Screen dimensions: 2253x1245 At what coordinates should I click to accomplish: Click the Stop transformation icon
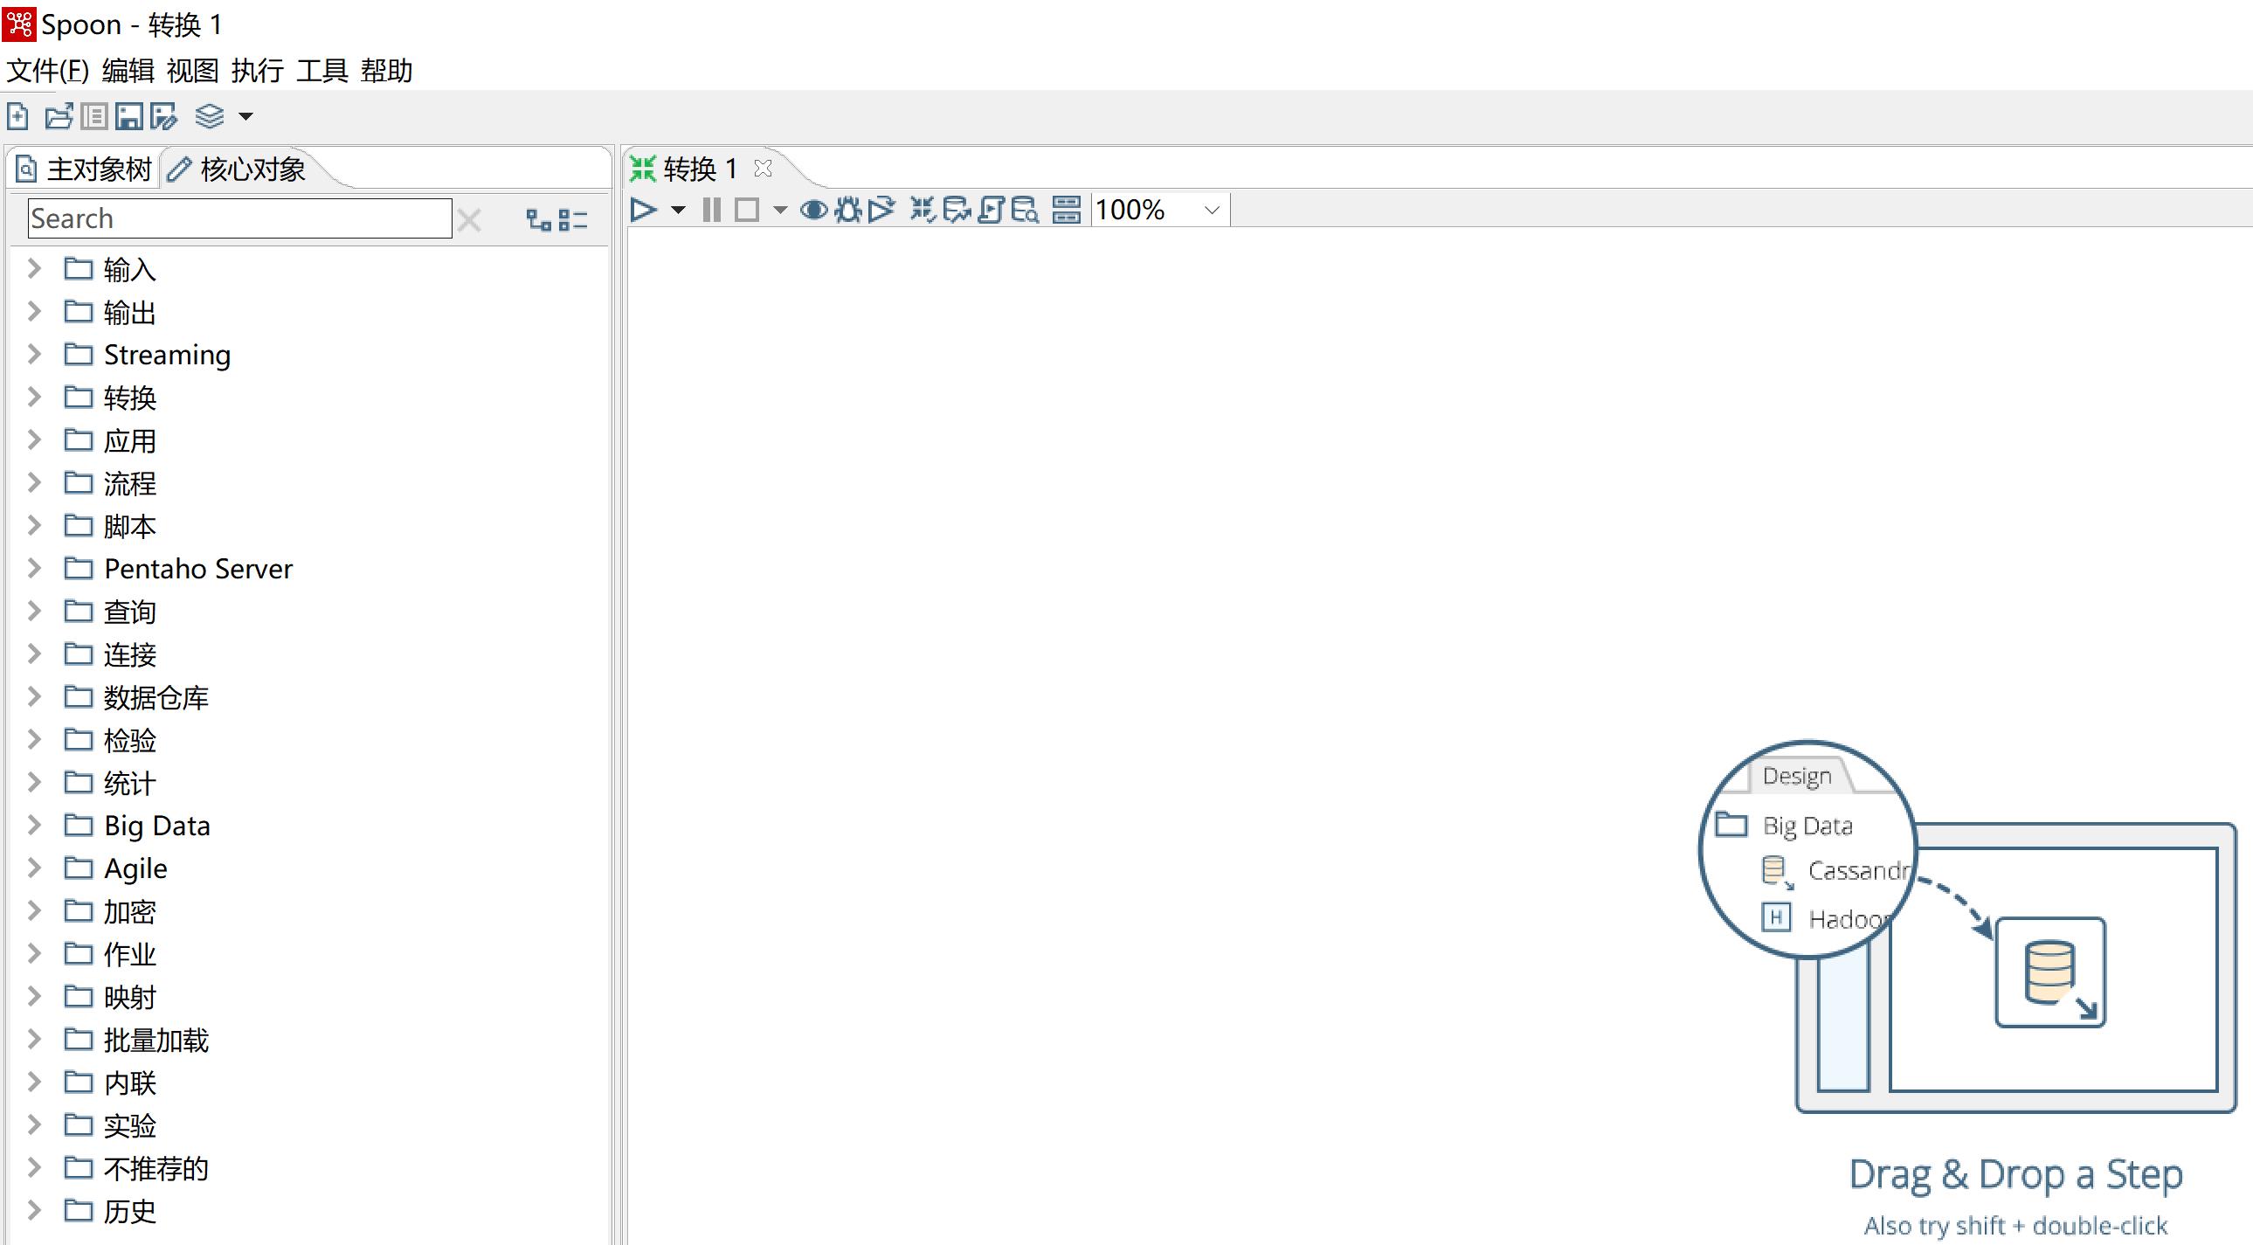point(750,210)
